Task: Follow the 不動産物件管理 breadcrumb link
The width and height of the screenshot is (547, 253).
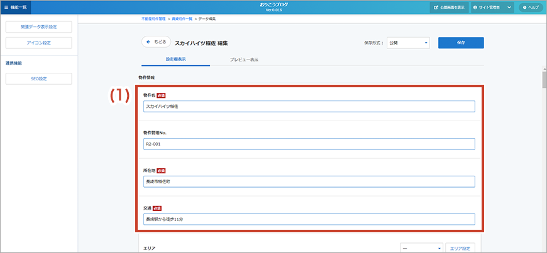Action: coord(153,19)
